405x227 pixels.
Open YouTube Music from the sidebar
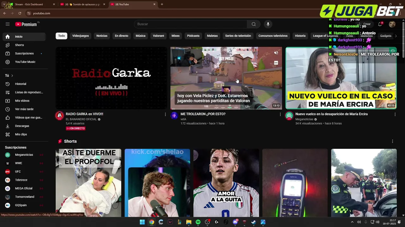(x=24, y=62)
